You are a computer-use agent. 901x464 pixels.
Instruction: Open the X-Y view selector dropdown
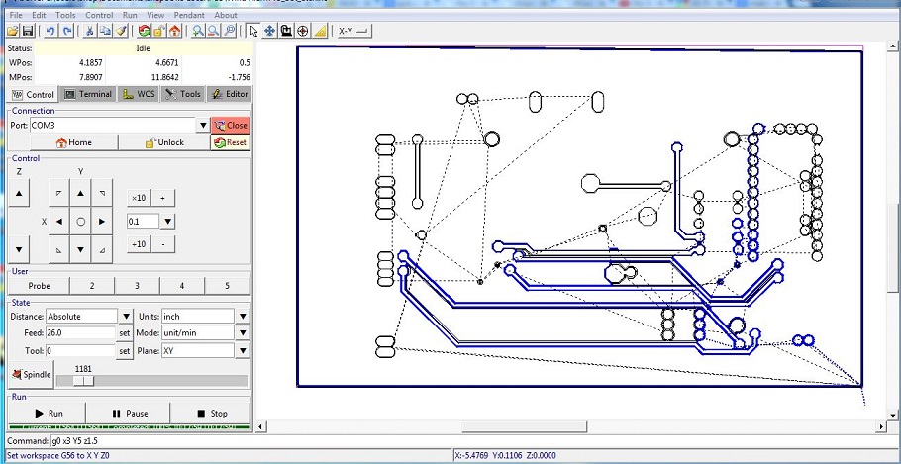click(354, 31)
